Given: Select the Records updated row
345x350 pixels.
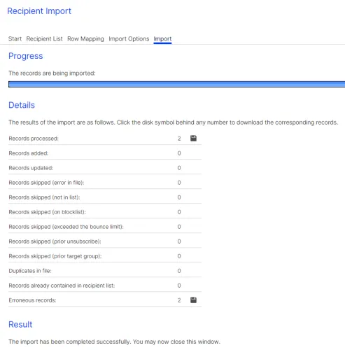Looking at the screenshot, I should pyautogui.click(x=105, y=168).
